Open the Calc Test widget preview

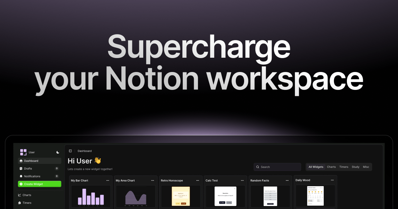(x=226, y=197)
